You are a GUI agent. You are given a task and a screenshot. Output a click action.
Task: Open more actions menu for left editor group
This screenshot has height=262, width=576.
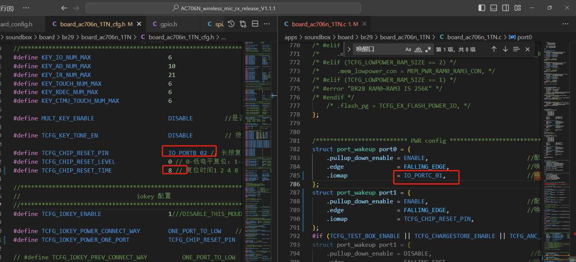pyautogui.click(x=267, y=24)
